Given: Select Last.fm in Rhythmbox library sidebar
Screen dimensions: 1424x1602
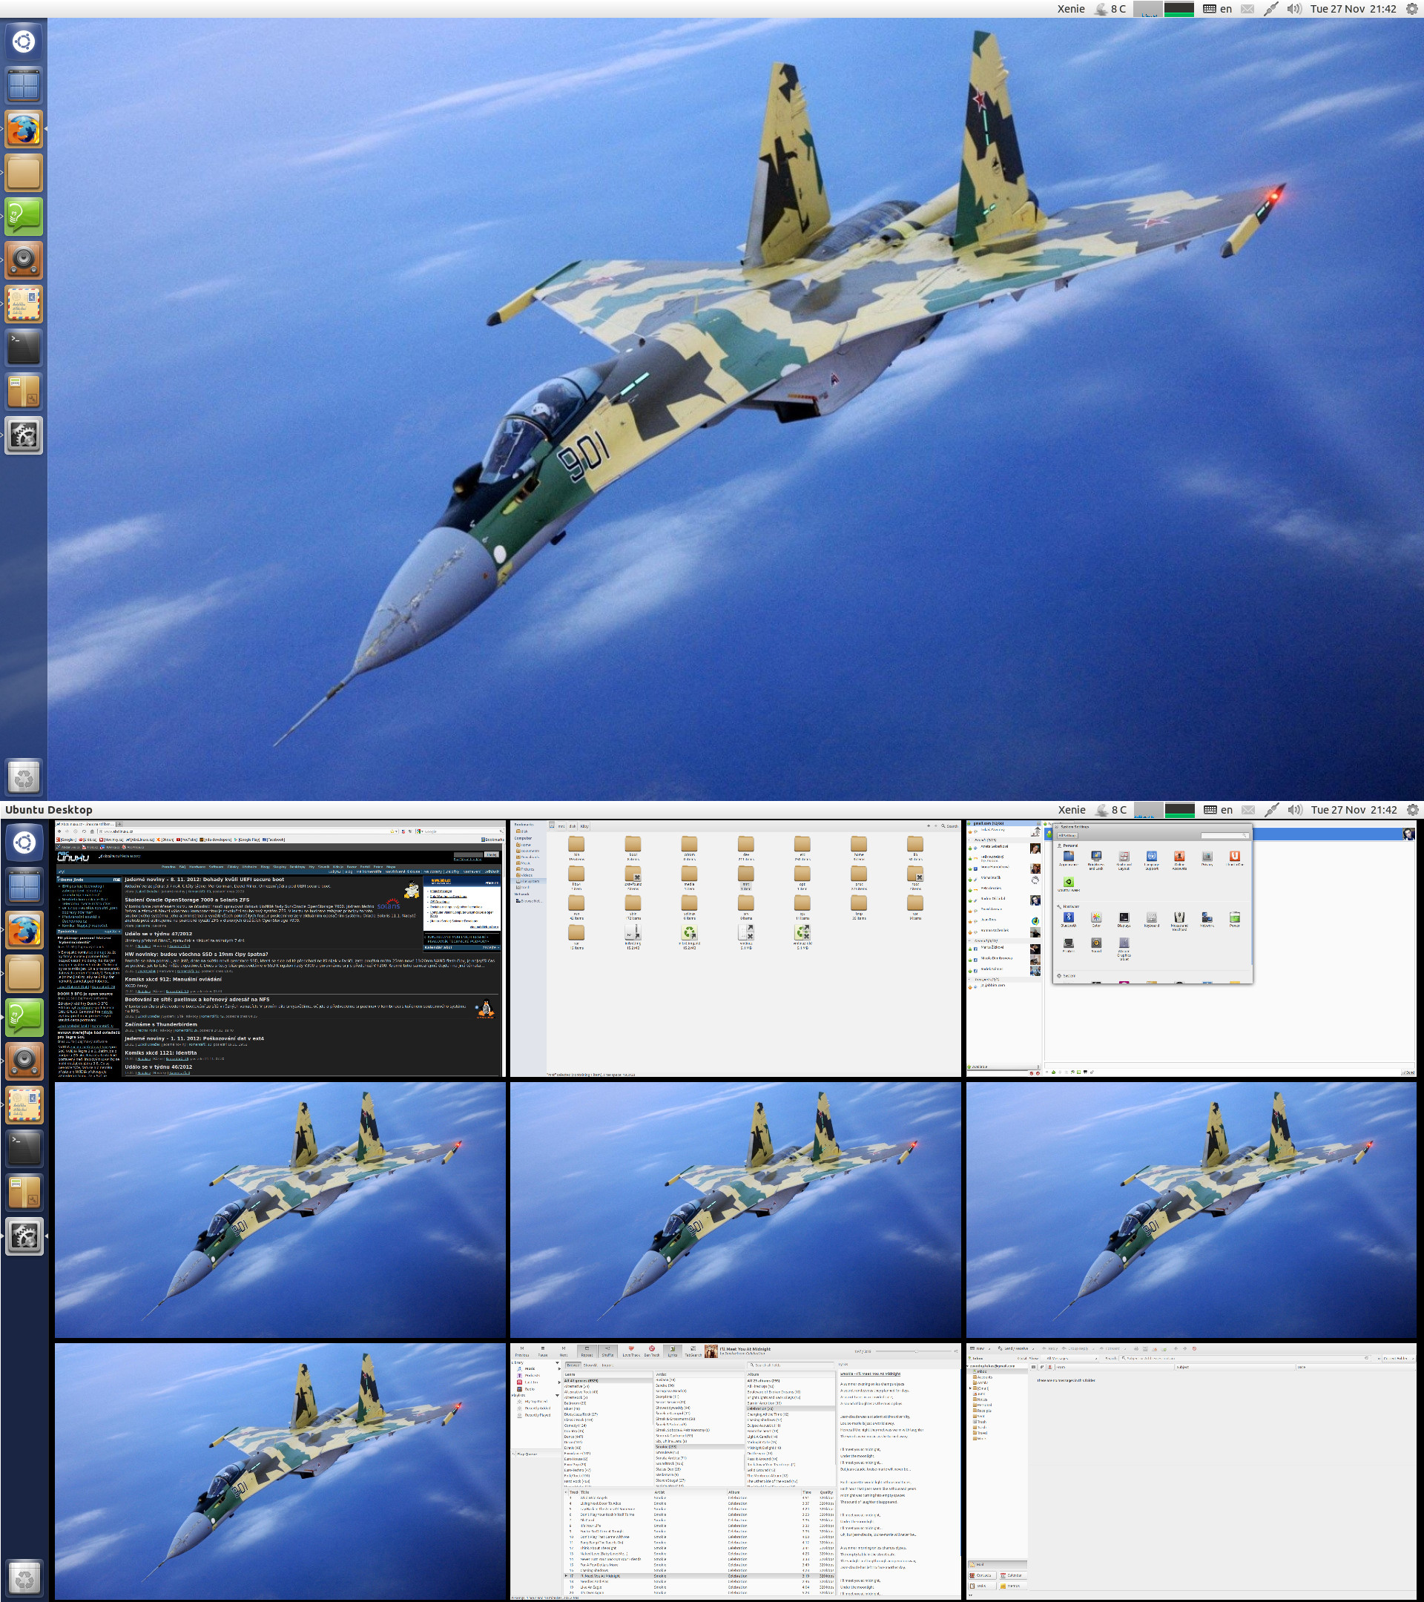Looking at the screenshot, I should pos(532,1382).
